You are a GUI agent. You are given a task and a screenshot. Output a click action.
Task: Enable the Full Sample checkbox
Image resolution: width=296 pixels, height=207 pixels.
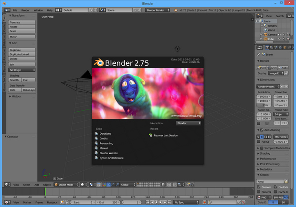pyautogui.click(x=259, y=142)
